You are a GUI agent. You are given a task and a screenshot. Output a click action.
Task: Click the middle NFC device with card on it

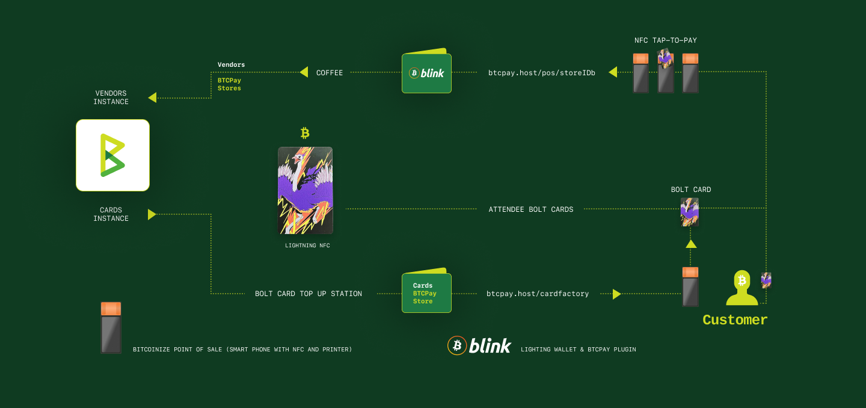pos(666,71)
